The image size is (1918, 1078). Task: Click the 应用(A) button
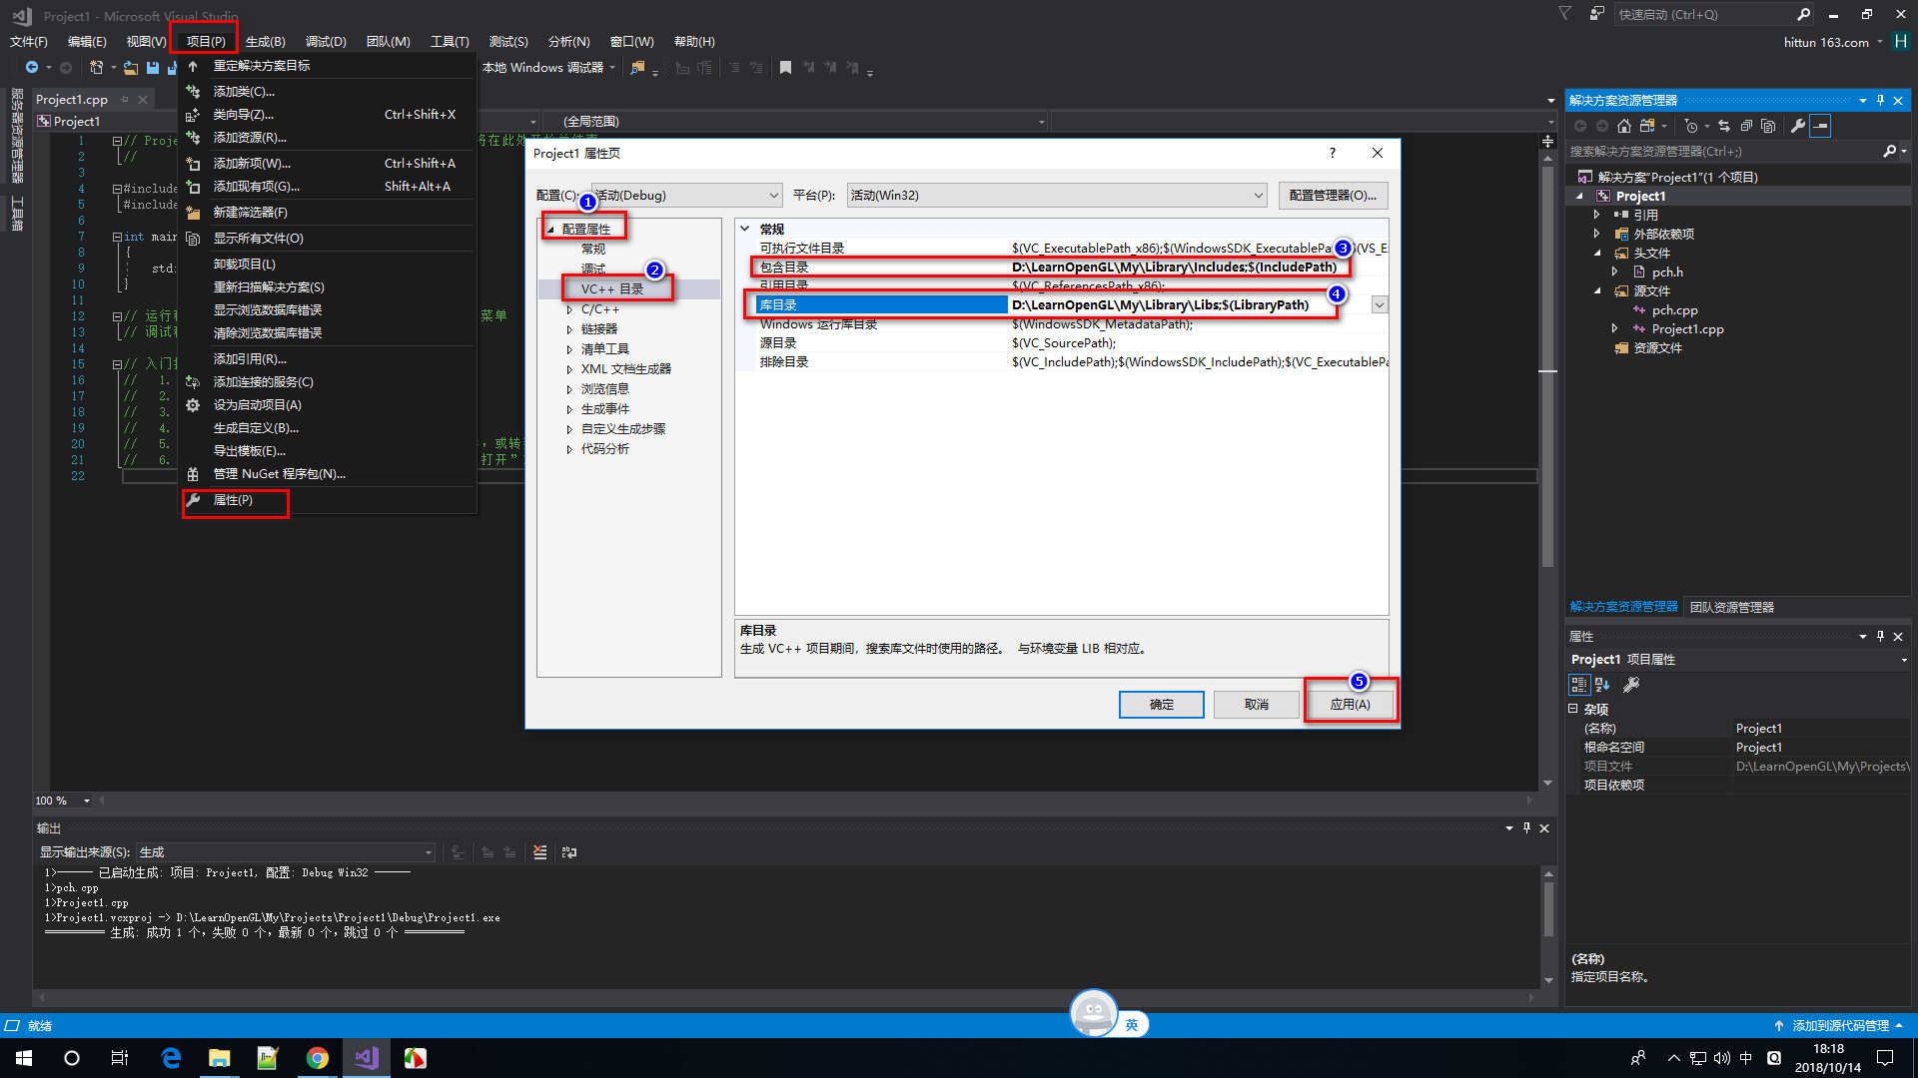(1351, 705)
